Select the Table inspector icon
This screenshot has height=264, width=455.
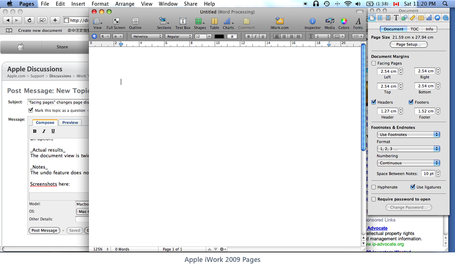(421, 18)
